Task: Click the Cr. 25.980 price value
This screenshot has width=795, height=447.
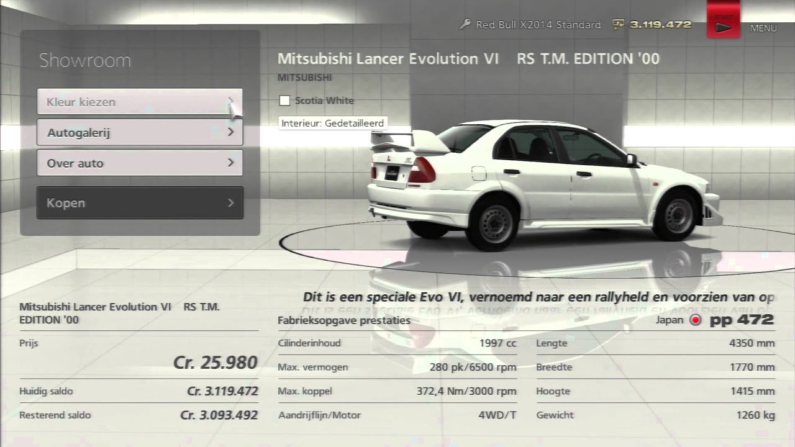Action: tap(215, 363)
